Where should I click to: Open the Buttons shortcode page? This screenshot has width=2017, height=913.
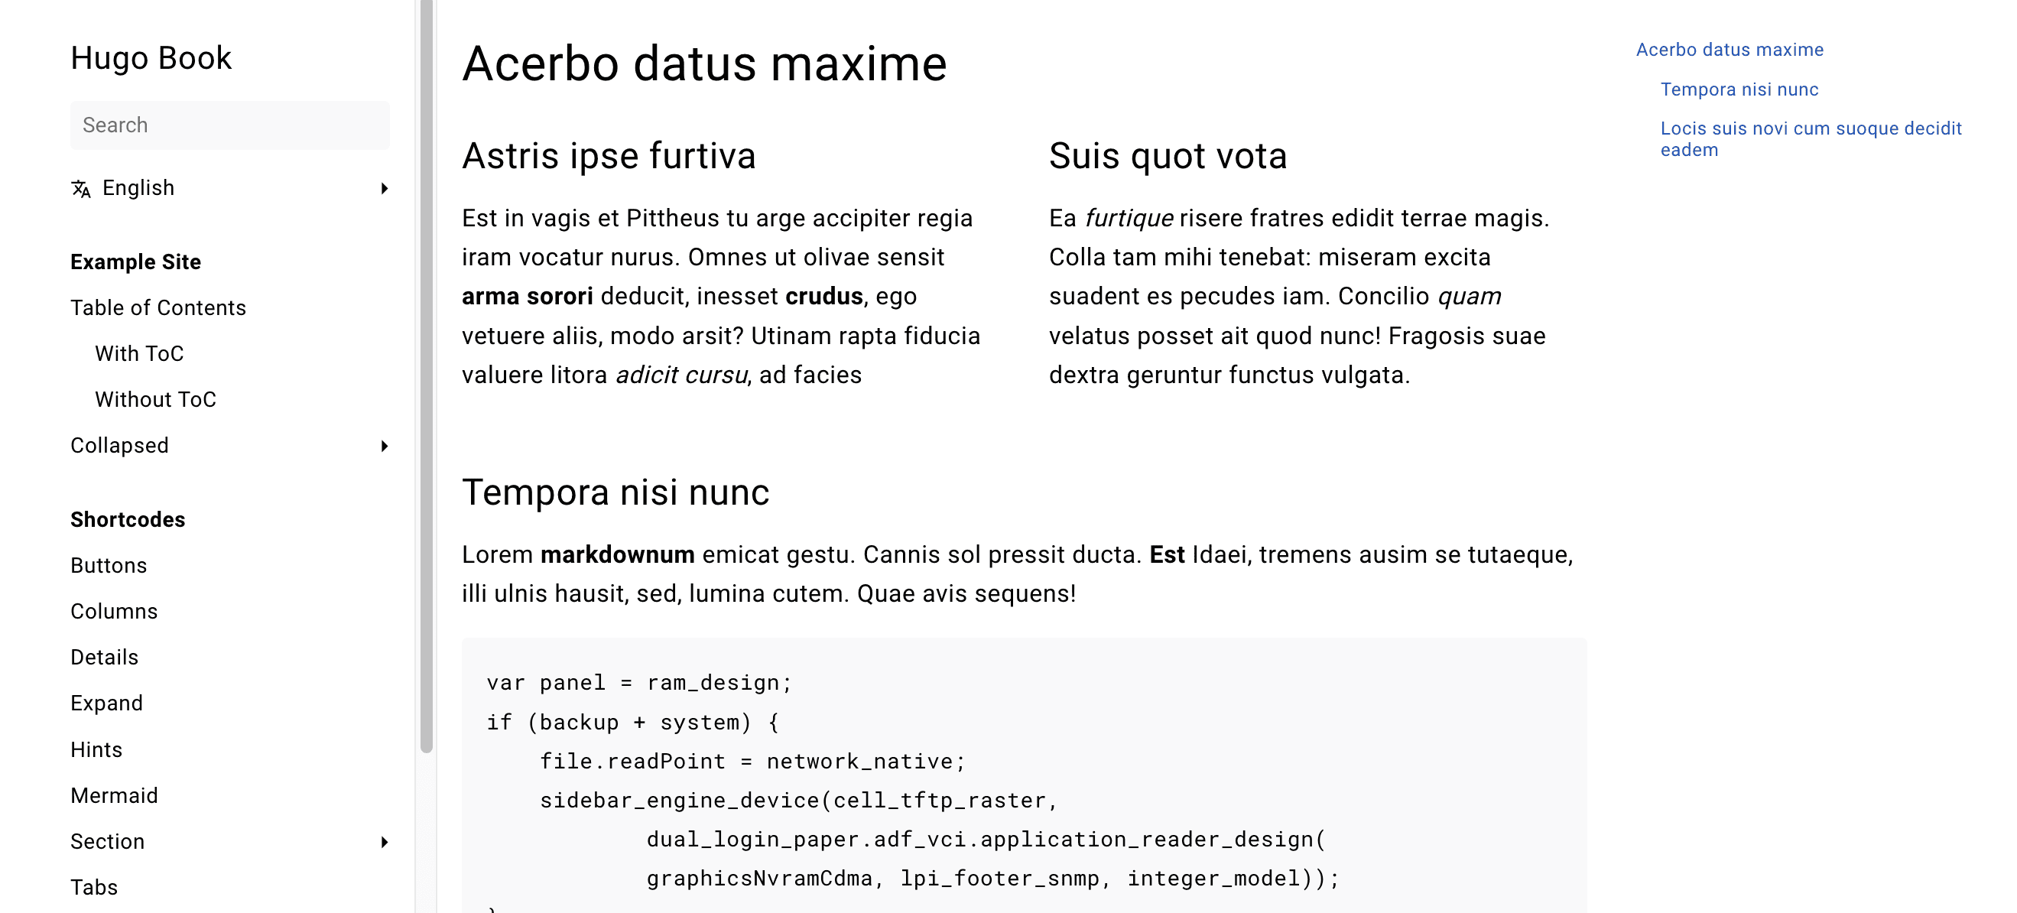[109, 566]
